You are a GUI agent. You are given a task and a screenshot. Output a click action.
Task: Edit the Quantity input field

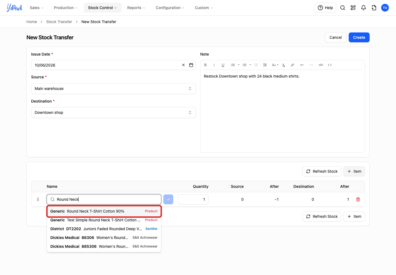tap(193, 199)
